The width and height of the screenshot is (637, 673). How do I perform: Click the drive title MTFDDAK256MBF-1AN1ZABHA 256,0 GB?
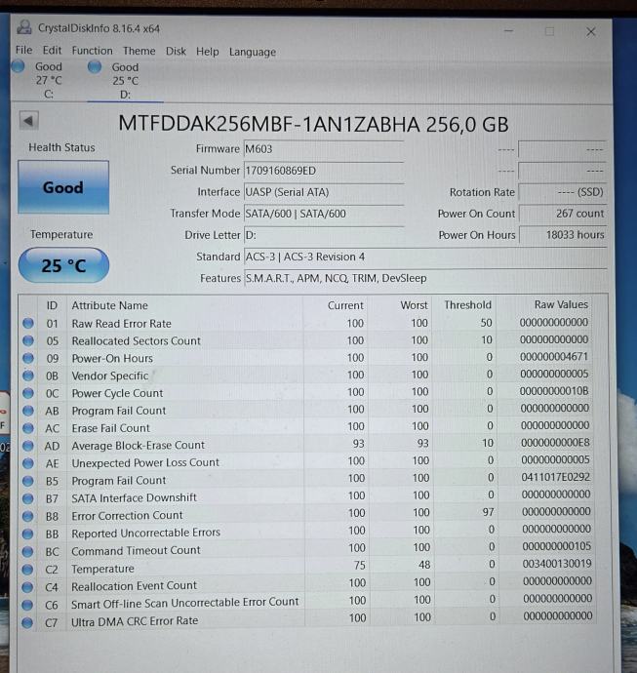click(x=313, y=124)
